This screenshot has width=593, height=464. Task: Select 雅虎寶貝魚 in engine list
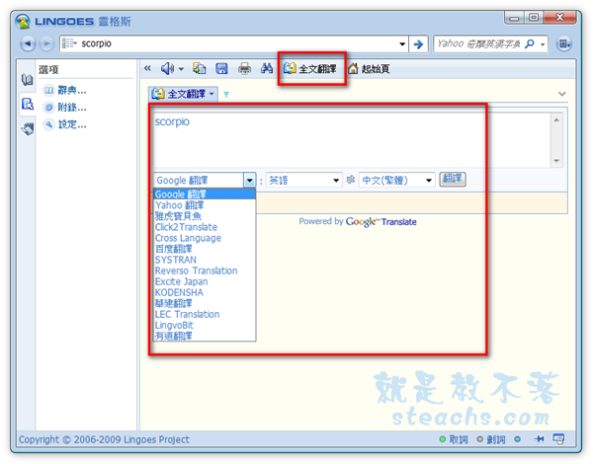click(205, 216)
